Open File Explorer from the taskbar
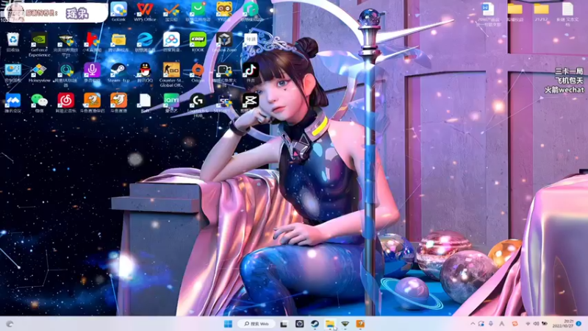The height and width of the screenshot is (331, 588). click(329, 324)
